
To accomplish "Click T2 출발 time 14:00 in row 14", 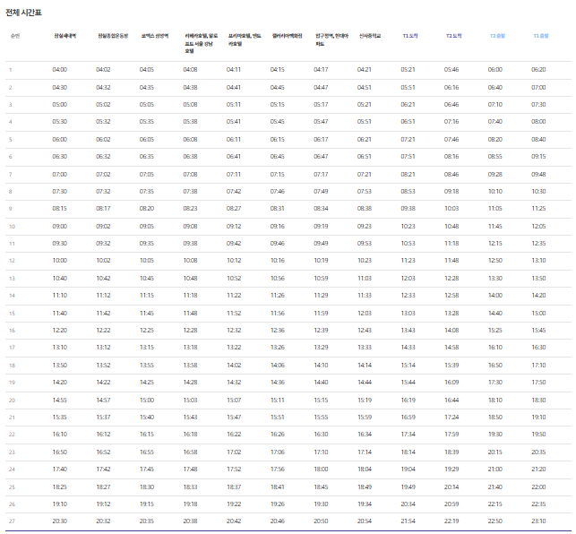I will coord(494,295).
